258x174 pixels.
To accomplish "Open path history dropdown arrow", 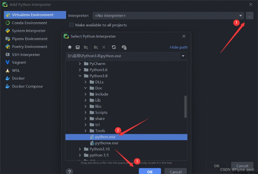I will coord(183,56).
